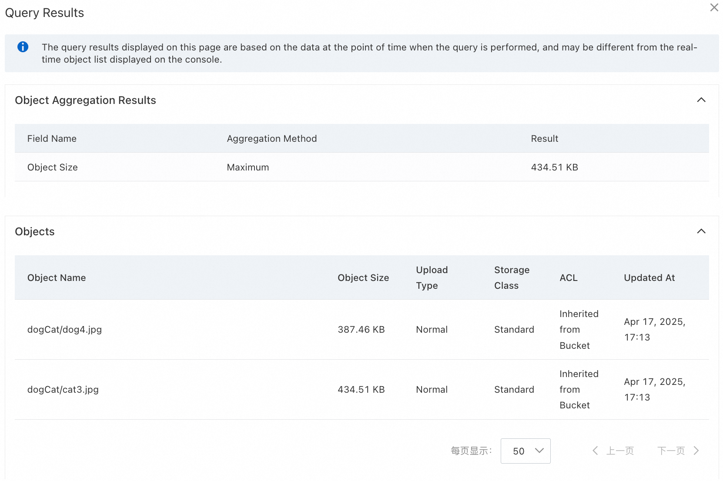
Task: Go to the next page (下一页)
Action: [671, 451]
